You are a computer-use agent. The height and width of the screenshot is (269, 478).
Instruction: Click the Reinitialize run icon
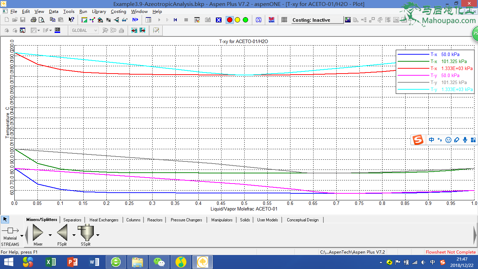pos(175,20)
